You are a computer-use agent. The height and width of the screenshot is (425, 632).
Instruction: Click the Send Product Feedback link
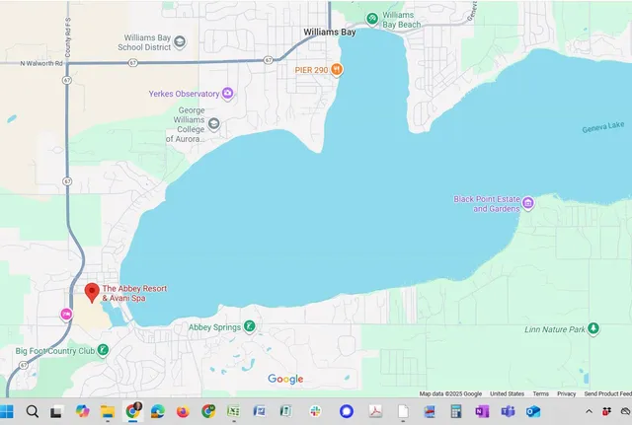click(606, 393)
